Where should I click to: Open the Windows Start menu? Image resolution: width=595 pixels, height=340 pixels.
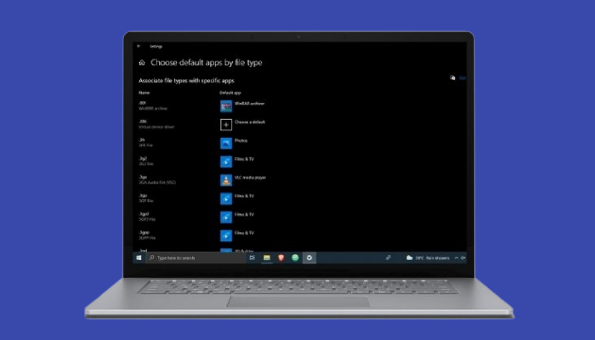click(x=139, y=258)
